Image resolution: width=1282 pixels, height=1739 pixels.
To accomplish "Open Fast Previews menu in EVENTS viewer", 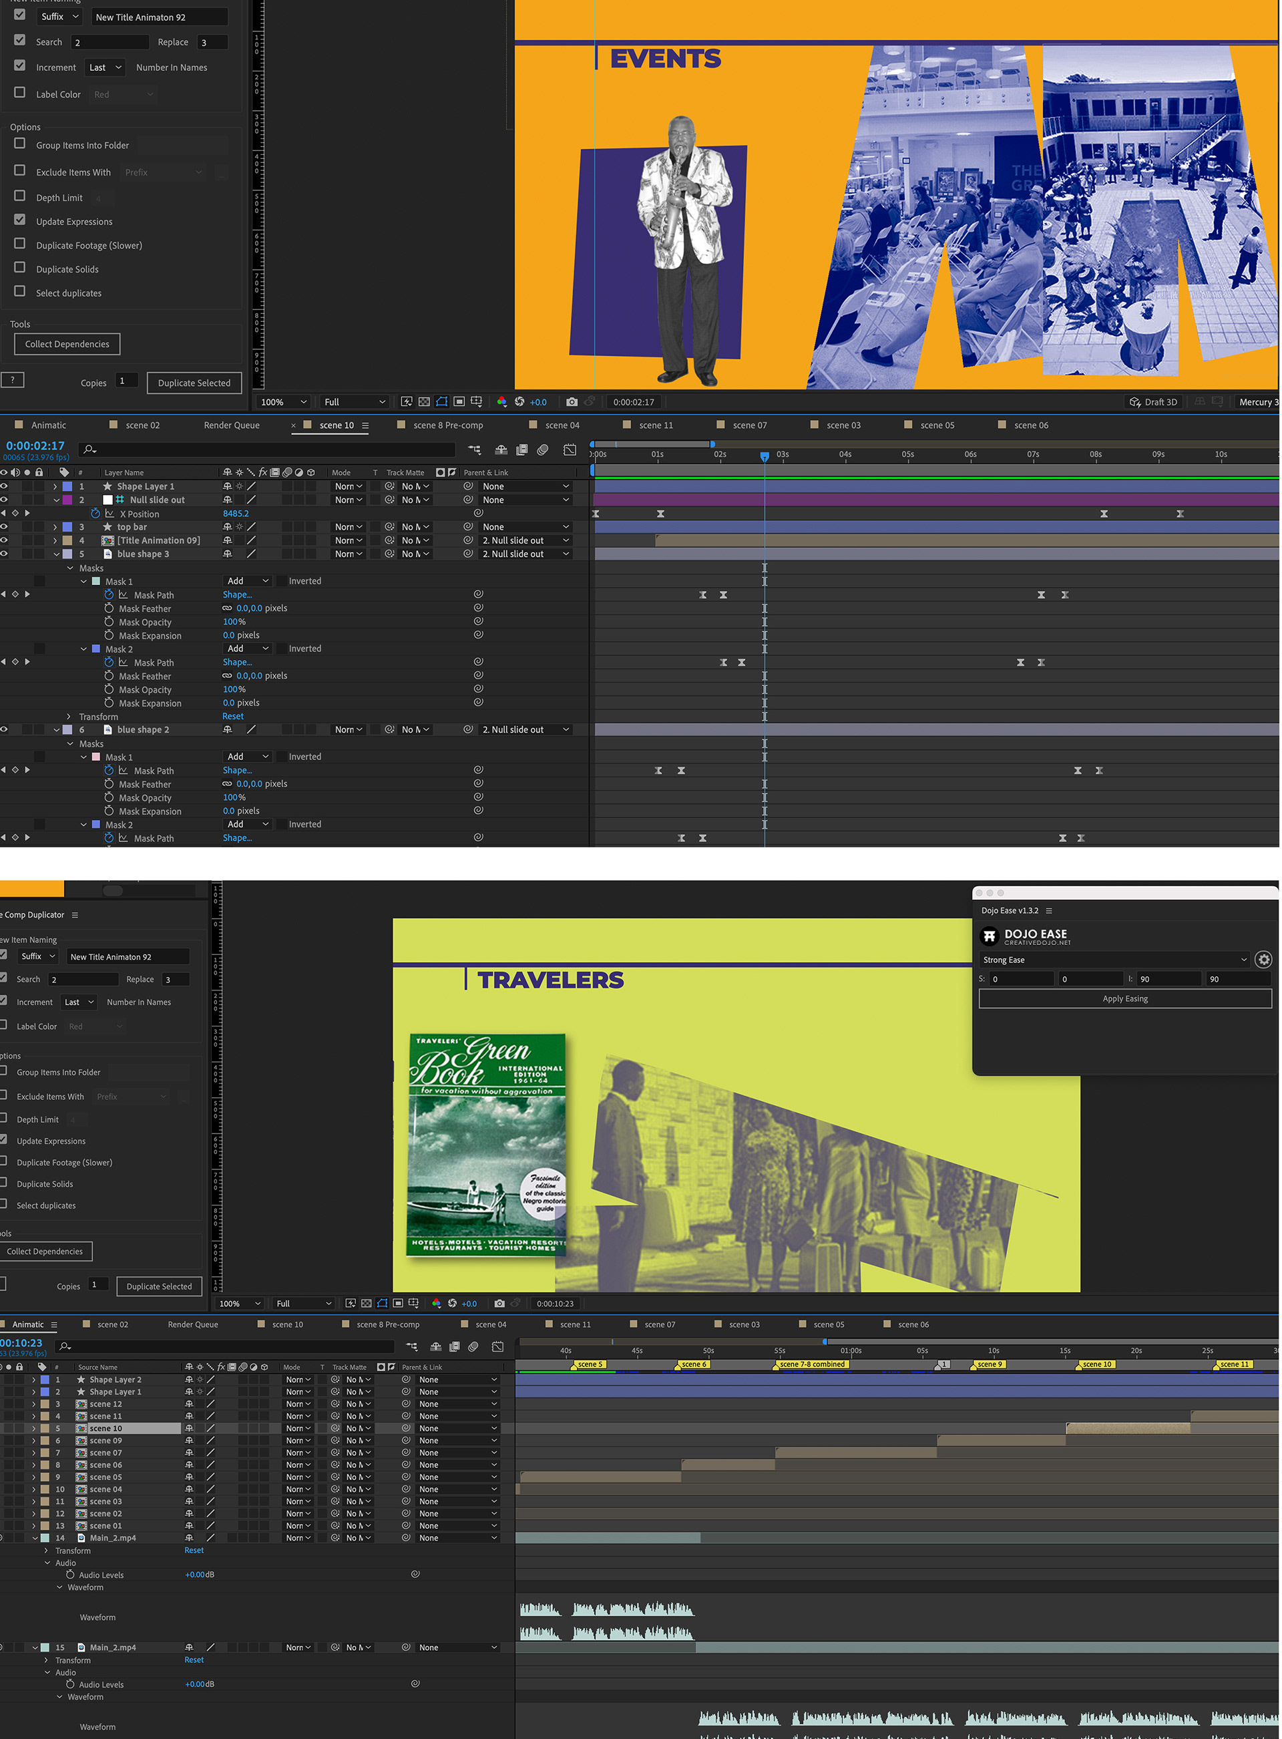I will coord(406,402).
